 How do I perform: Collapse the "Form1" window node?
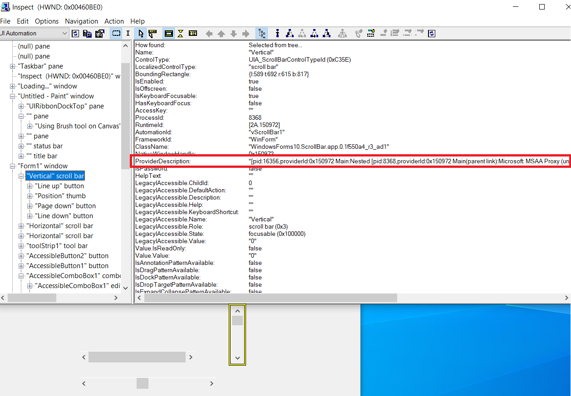[12, 166]
